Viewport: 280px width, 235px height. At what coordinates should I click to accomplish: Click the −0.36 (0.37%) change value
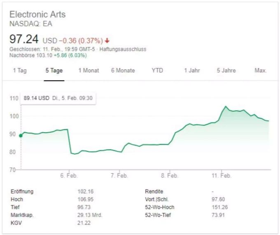tap(81, 41)
